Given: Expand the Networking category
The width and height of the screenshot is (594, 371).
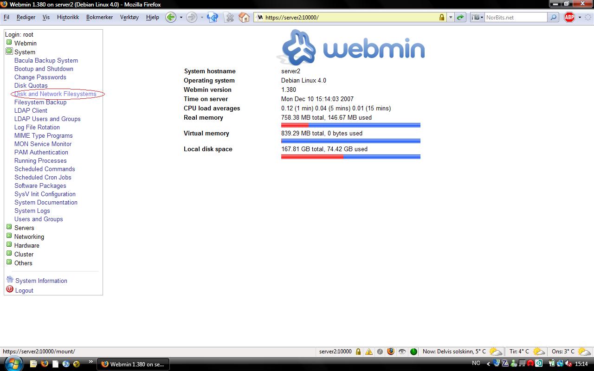Looking at the screenshot, I should click(x=9, y=236).
